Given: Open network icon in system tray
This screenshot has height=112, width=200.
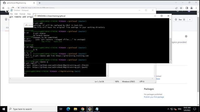Looking at the screenshot, I should click(x=172, y=109).
